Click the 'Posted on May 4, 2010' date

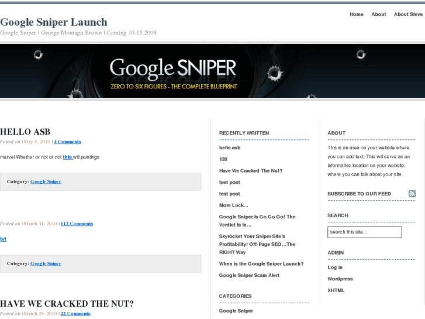point(36,142)
